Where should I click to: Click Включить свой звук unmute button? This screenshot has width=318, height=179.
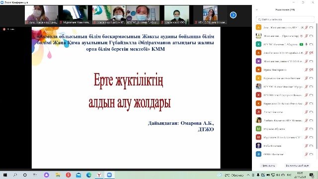tap(297, 166)
